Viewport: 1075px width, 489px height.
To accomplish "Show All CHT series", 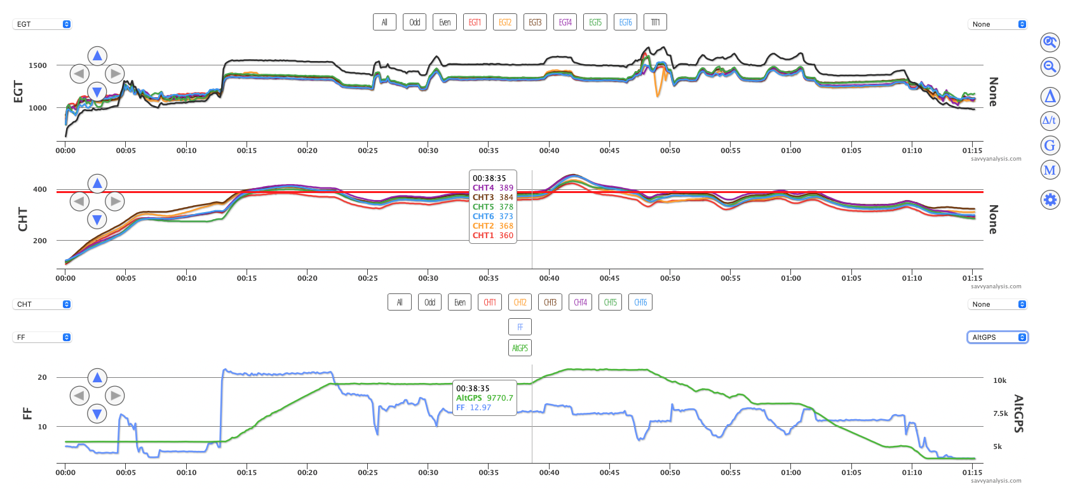I will tap(400, 302).
